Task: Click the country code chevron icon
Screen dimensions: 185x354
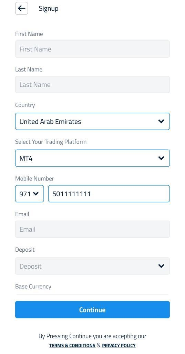Action: point(36,194)
